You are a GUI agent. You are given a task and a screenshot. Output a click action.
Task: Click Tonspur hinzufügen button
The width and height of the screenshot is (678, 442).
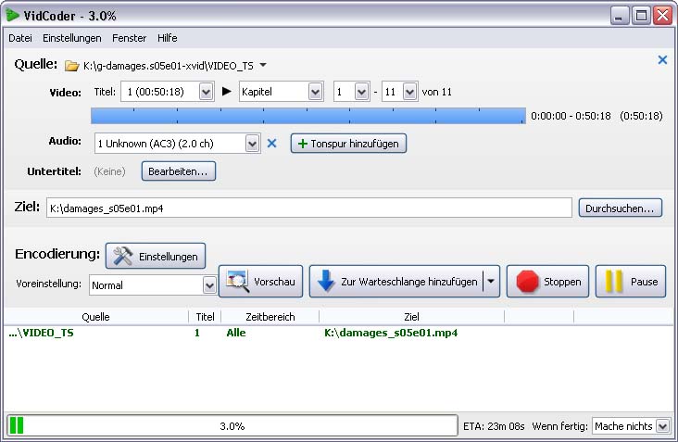(x=348, y=144)
